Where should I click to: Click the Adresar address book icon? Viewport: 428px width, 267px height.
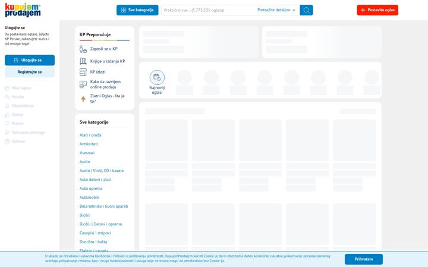[7, 141]
